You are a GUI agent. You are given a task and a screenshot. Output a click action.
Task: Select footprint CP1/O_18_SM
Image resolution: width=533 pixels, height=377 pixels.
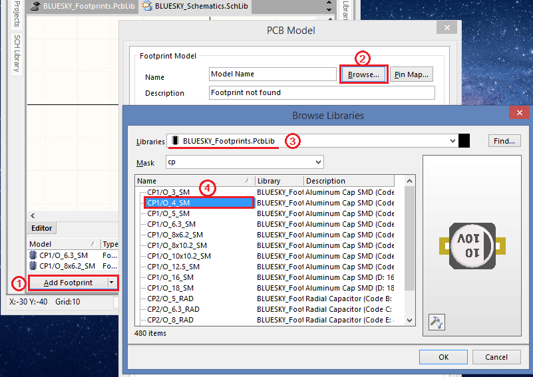point(170,288)
